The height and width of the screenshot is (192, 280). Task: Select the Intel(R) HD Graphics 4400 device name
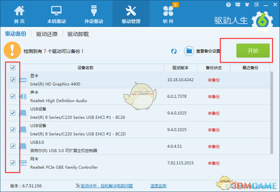point(55,84)
